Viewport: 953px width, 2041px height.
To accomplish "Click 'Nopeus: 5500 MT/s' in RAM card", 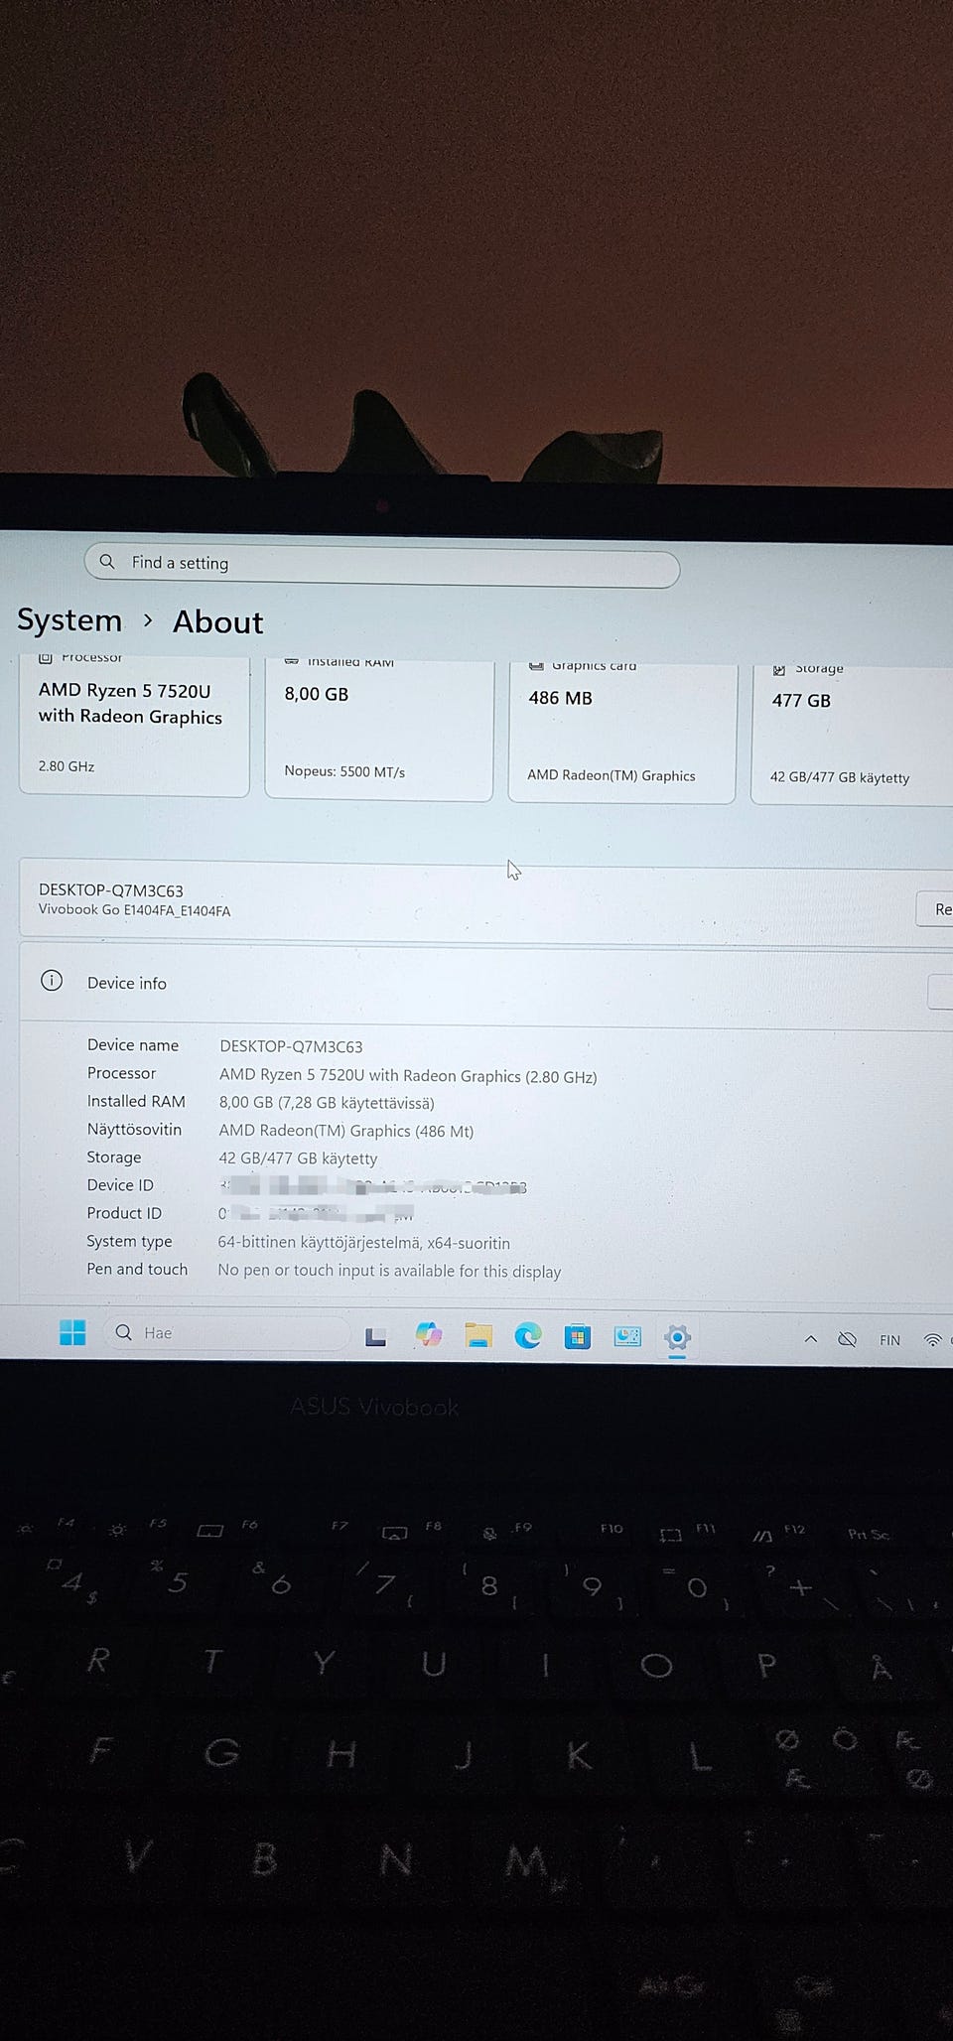I will coord(344,771).
